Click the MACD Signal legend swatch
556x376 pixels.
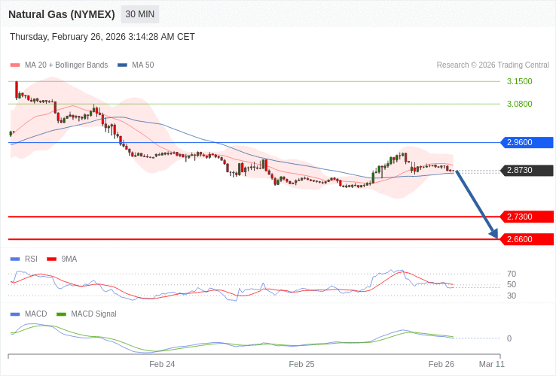[x=61, y=314]
